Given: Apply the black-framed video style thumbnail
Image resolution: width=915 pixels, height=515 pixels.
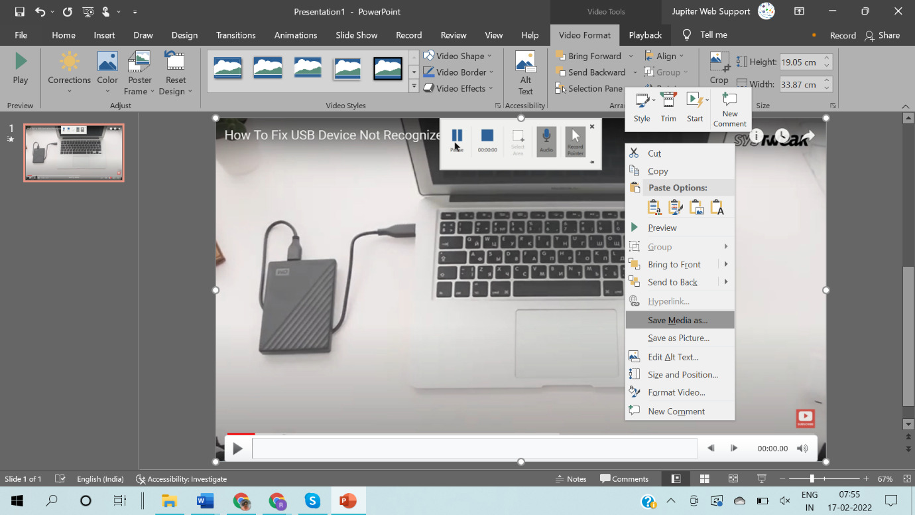Looking at the screenshot, I should (x=388, y=68).
